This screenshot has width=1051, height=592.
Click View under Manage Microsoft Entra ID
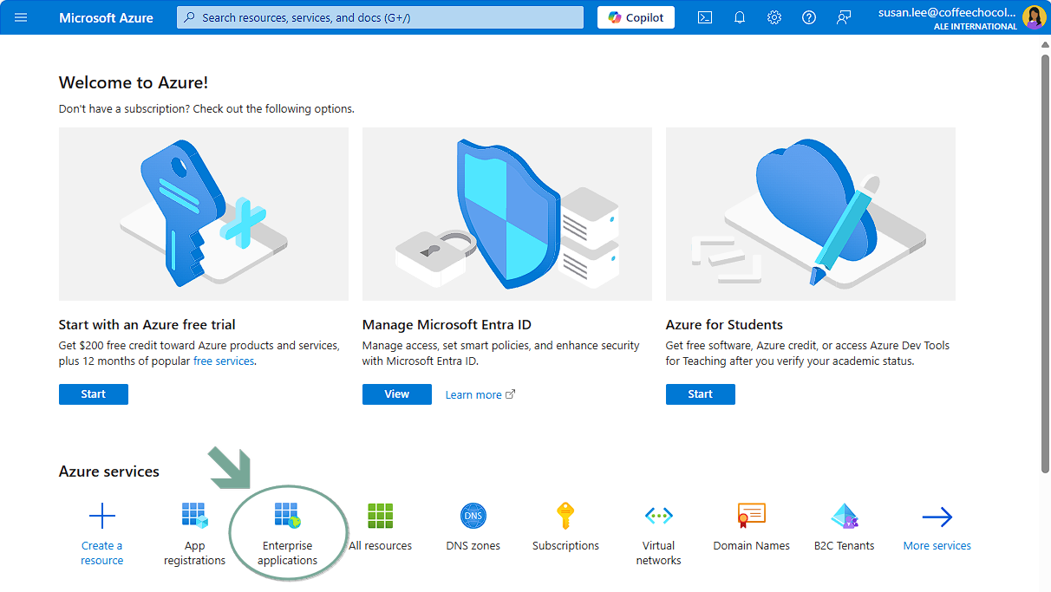point(396,394)
